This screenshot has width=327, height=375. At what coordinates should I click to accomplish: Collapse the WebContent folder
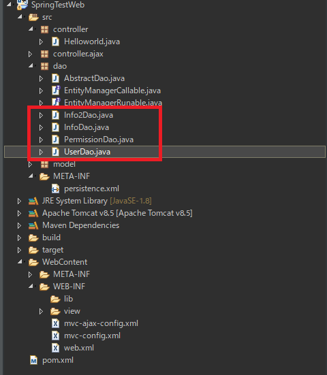coord(20,261)
